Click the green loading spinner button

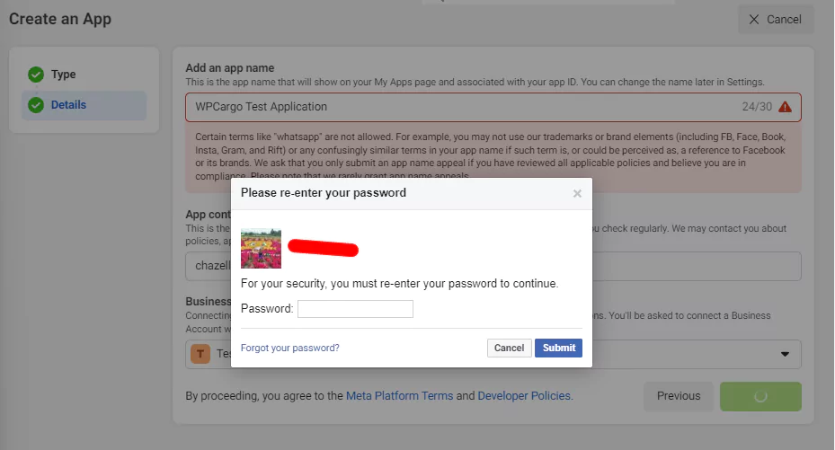[x=760, y=396]
